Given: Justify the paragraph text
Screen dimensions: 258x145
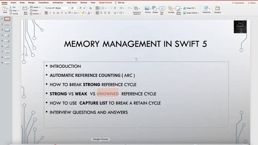Looking at the screenshot, I should tap(109, 13).
